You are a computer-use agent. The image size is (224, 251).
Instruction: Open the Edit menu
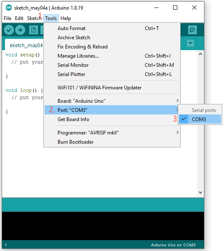[19, 18]
